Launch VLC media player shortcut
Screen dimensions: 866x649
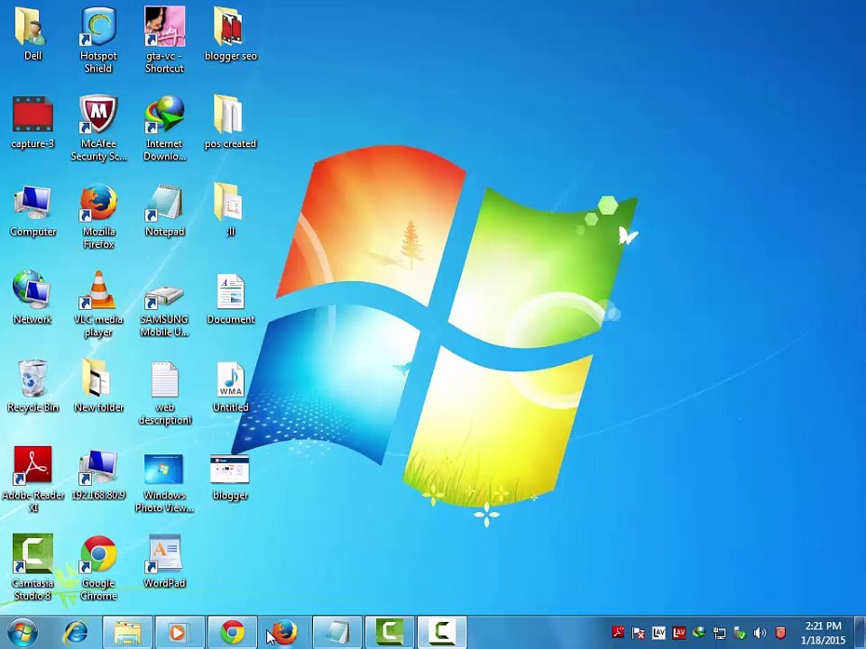coord(98,304)
